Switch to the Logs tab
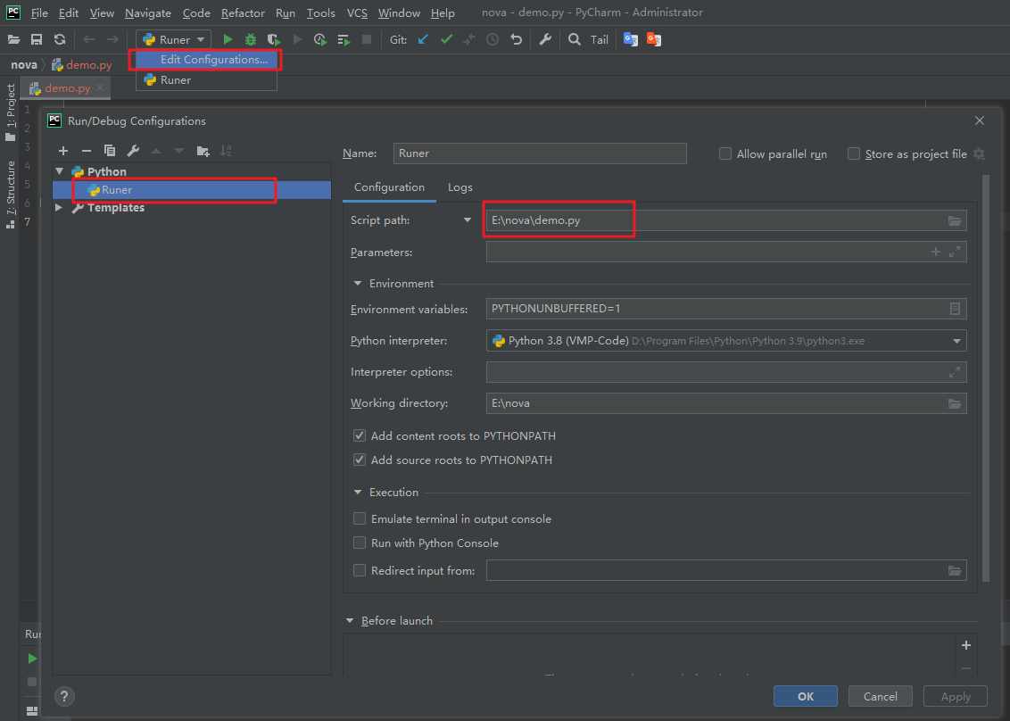The width and height of the screenshot is (1010, 721). 460,187
